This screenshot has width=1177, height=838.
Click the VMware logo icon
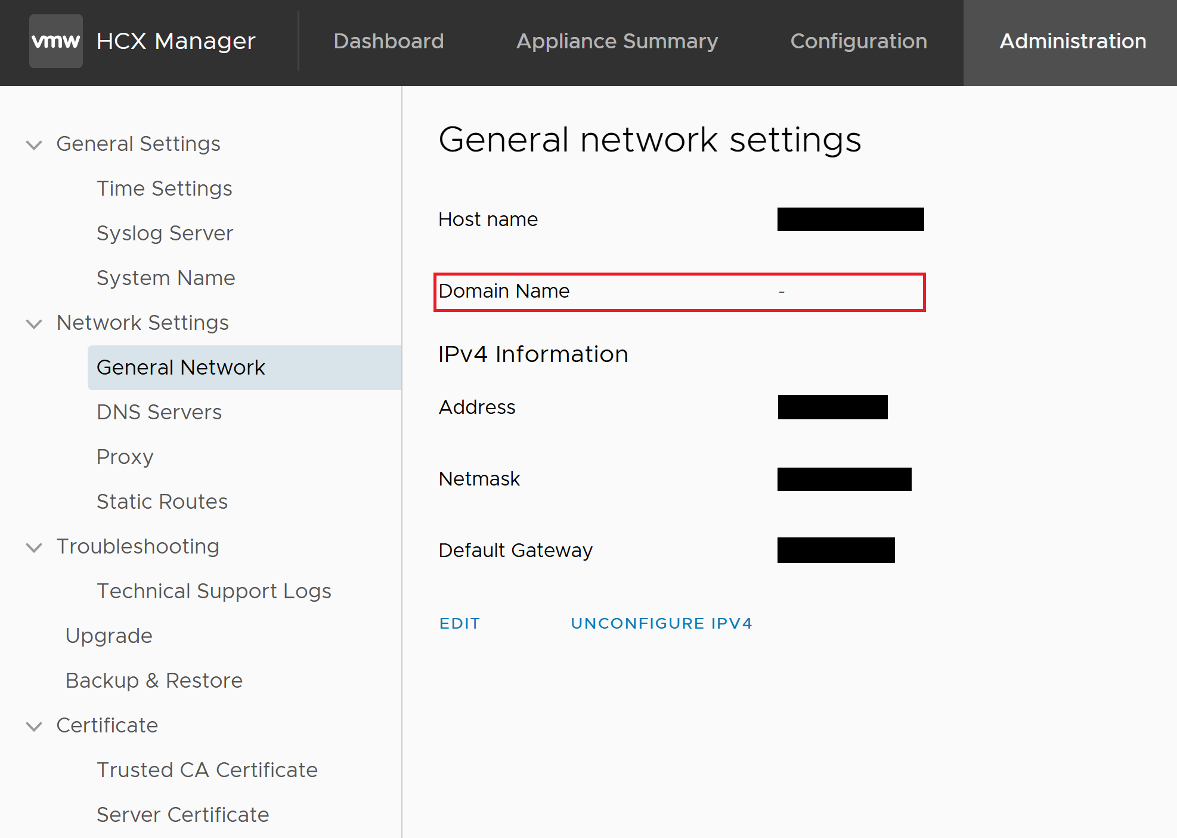click(55, 41)
